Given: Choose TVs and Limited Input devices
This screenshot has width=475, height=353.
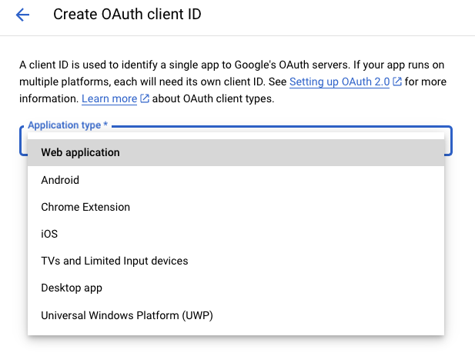Looking at the screenshot, I should tap(236, 261).
